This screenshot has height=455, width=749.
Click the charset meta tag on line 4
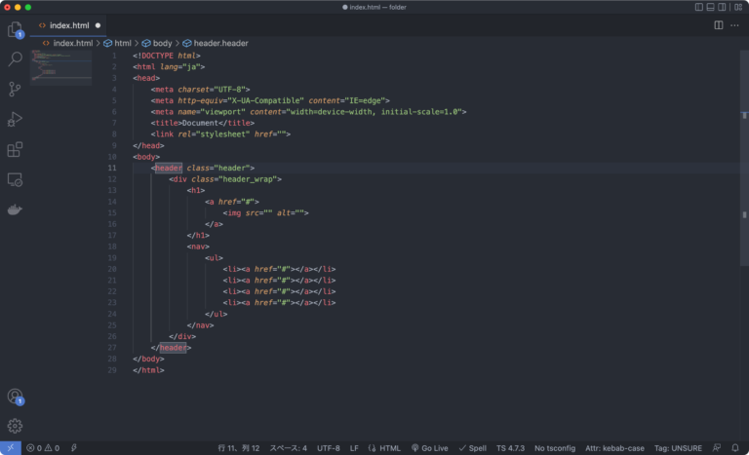(201, 90)
